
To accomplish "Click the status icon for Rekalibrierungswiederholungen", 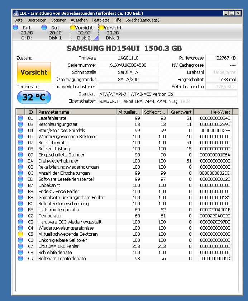I will (20, 167).
